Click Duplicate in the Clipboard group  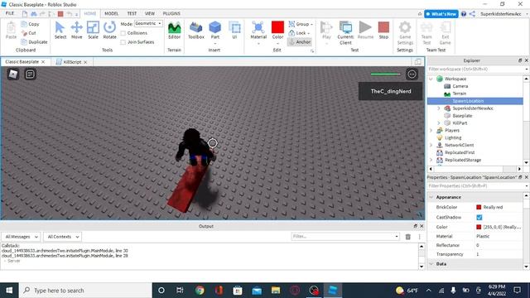(34, 42)
